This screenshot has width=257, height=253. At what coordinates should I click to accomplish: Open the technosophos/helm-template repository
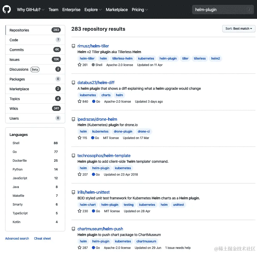[x=104, y=156]
